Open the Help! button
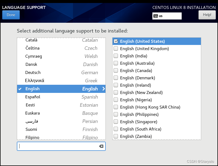Image resolution: width=218 pixels, height=166 pixels. point(207,15)
